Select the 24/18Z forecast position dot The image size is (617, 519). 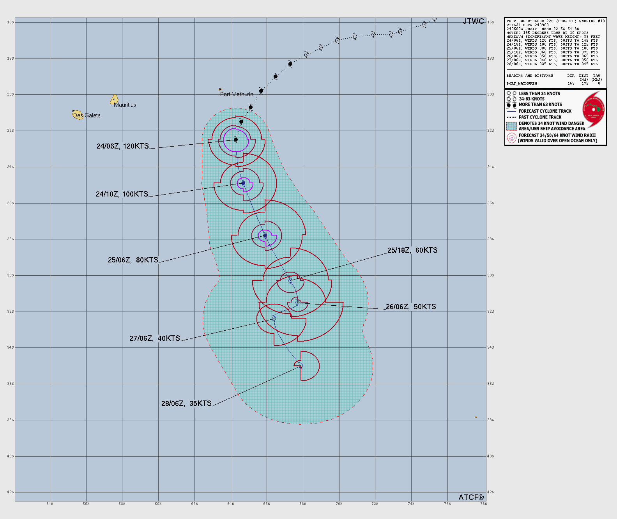pos(243,183)
